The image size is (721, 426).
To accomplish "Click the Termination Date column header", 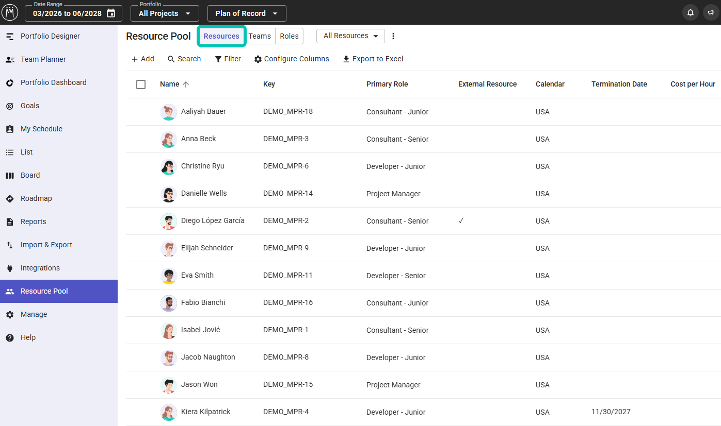I will 619,84.
